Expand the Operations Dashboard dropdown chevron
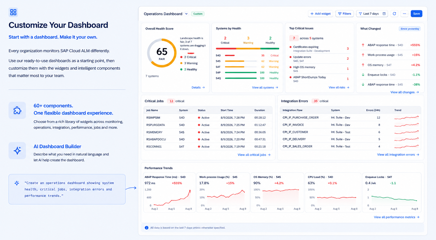This screenshot has height=240, width=436. point(186,14)
